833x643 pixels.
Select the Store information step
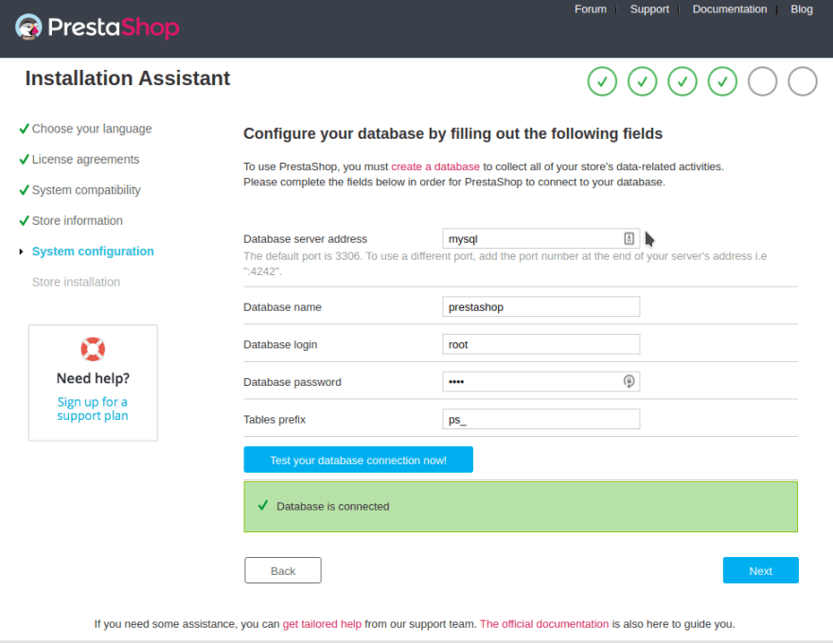point(77,220)
